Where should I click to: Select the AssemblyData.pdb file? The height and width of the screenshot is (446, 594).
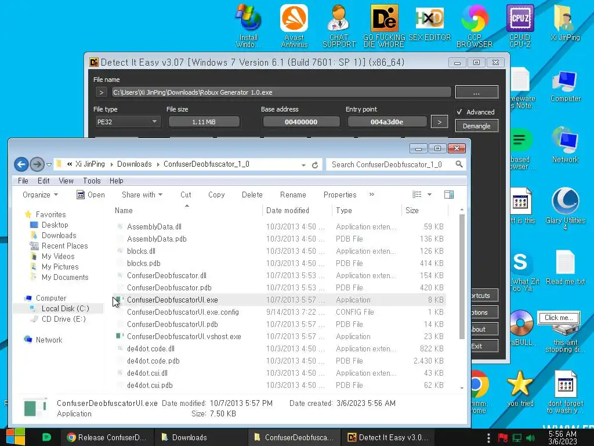pos(280,239)
